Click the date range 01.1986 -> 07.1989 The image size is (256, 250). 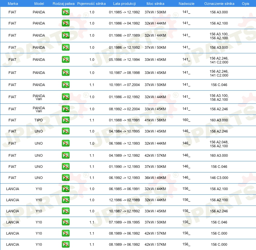[124, 35]
